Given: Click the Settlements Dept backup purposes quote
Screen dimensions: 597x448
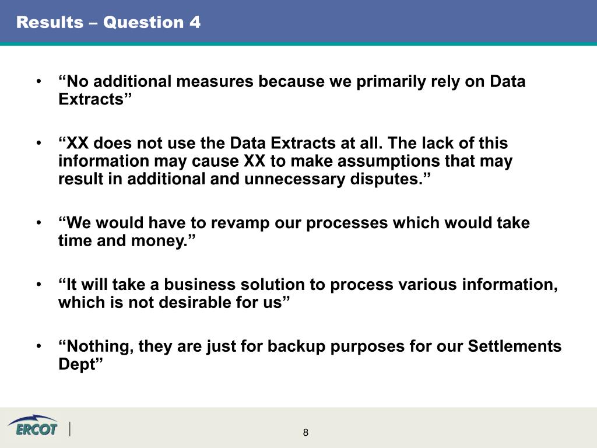Looking at the screenshot, I should pyautogui.click(x=310, y=355).
